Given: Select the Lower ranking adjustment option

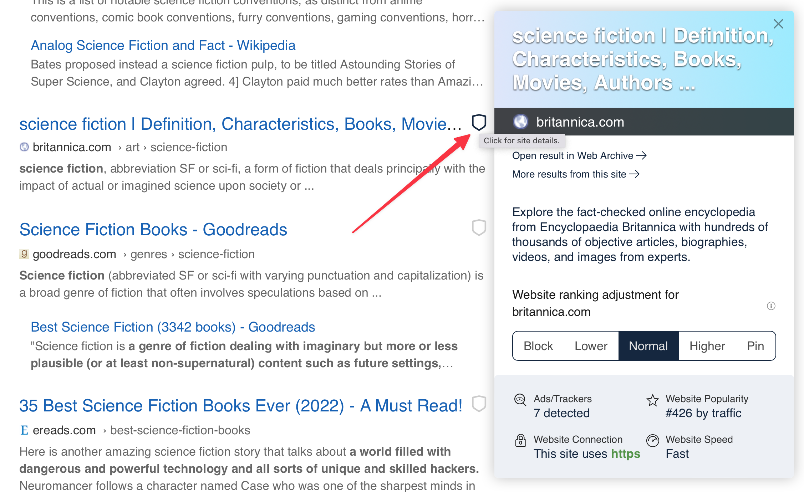Looking at the screenshot, I should [x=590, y=345].
